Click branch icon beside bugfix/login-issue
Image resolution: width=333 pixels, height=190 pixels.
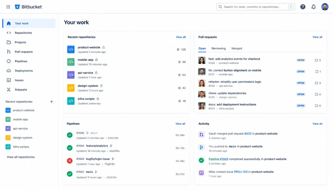point(113,159)
